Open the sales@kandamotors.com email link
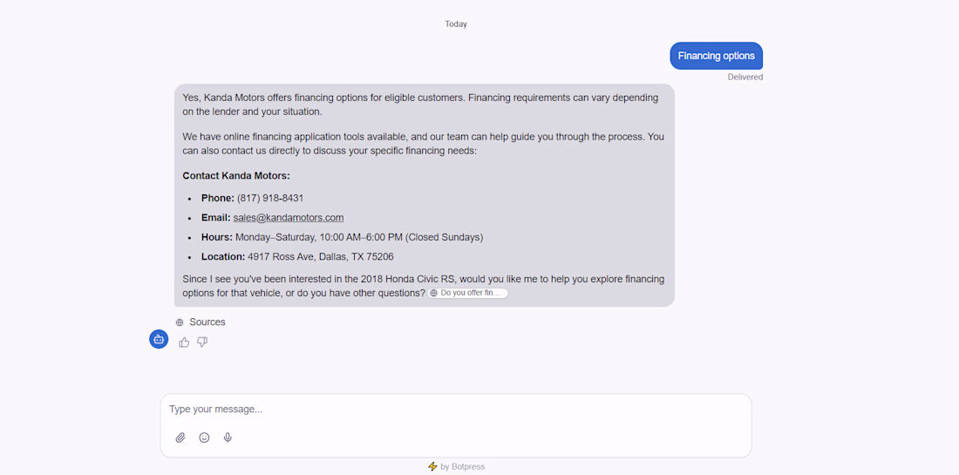 288,218
